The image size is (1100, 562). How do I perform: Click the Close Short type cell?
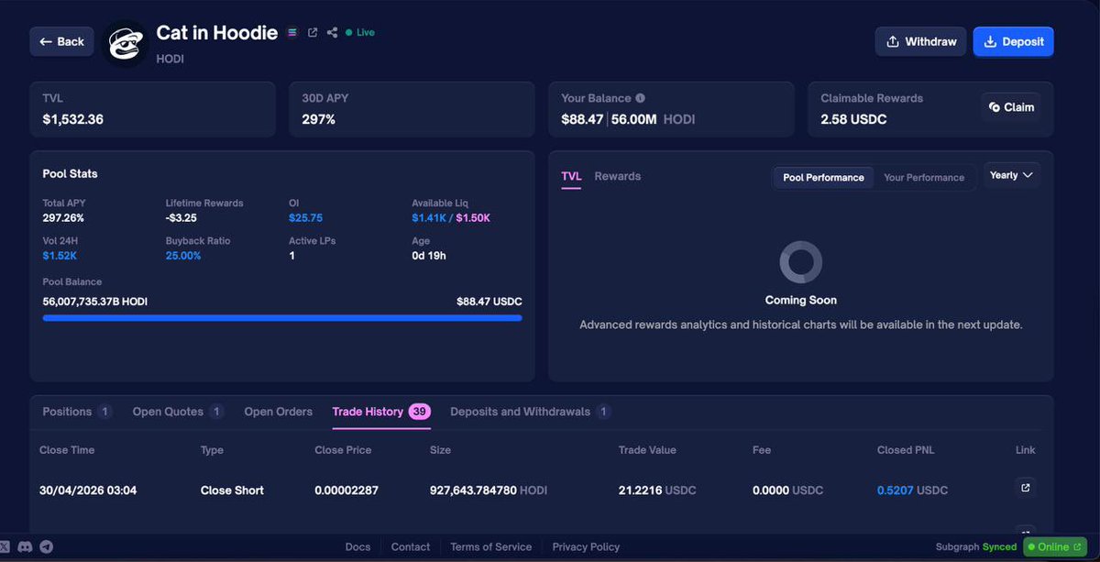pyautogui.click(x=232, y=490)
